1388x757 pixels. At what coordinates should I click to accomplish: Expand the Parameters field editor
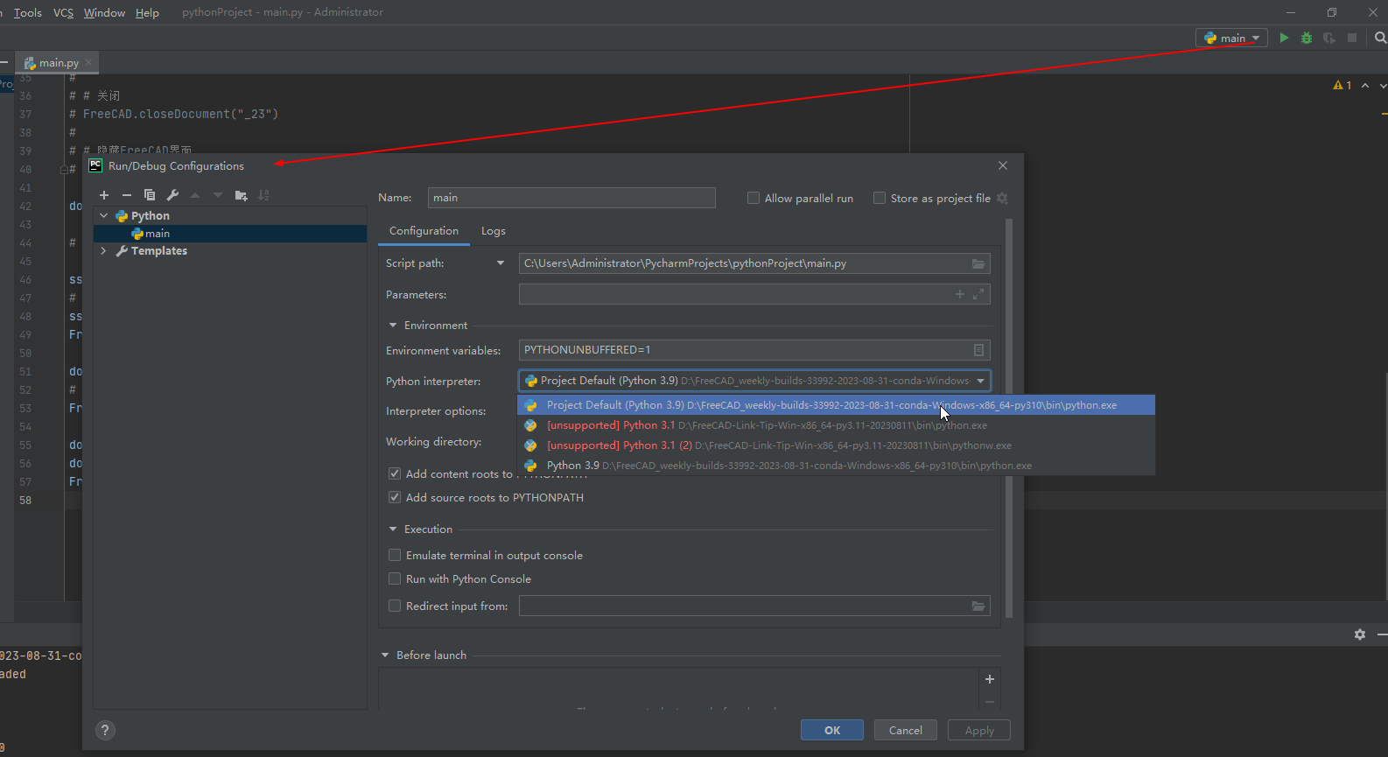pos(978,294)
